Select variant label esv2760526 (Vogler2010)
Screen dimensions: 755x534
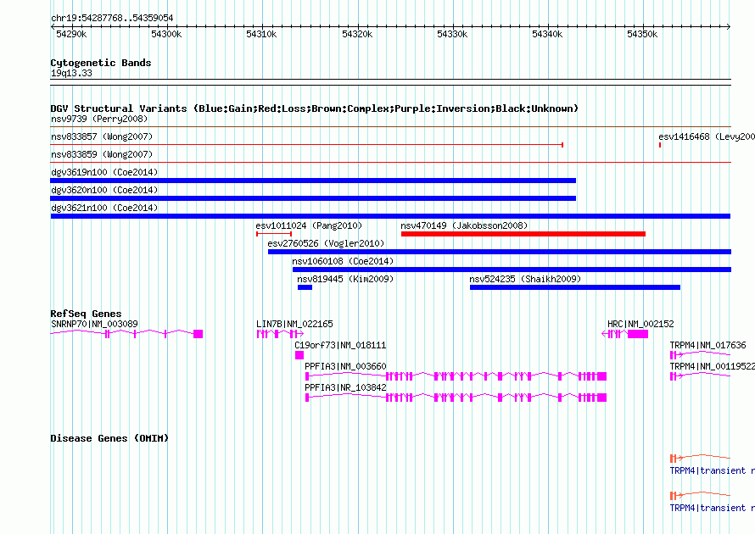326,243
